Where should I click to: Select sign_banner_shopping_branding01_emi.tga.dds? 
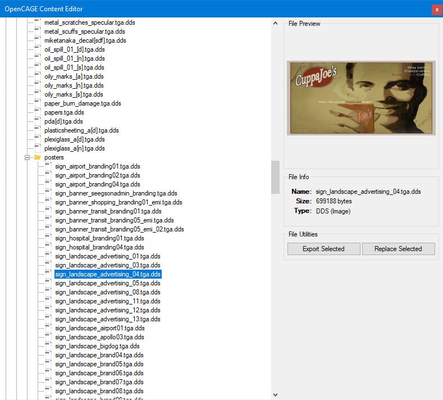[x=118, y=202]
